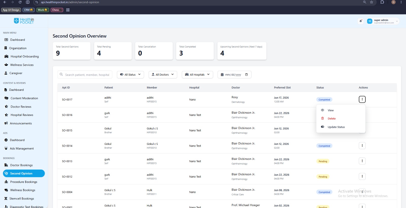Click the Procedure Bookings icon
This screenshot has width=406, height=208.
[x=6, y=182]
